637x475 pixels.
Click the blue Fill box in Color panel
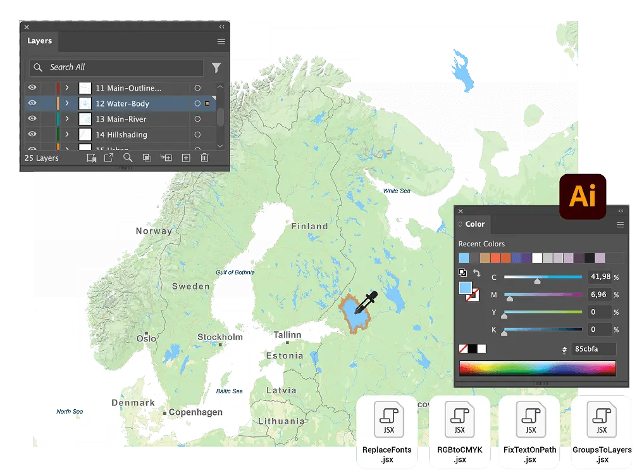point(465,288)
